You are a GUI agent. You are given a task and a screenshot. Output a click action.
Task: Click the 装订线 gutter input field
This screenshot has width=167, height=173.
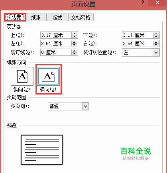click(x=56, y=52)
